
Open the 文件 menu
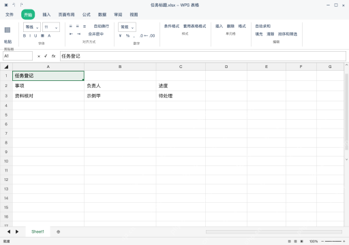click(x=10, y=14)
